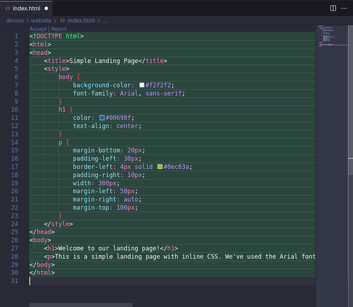
Task: Click the 'font-family' property
Action: click(x=93, y=93)
